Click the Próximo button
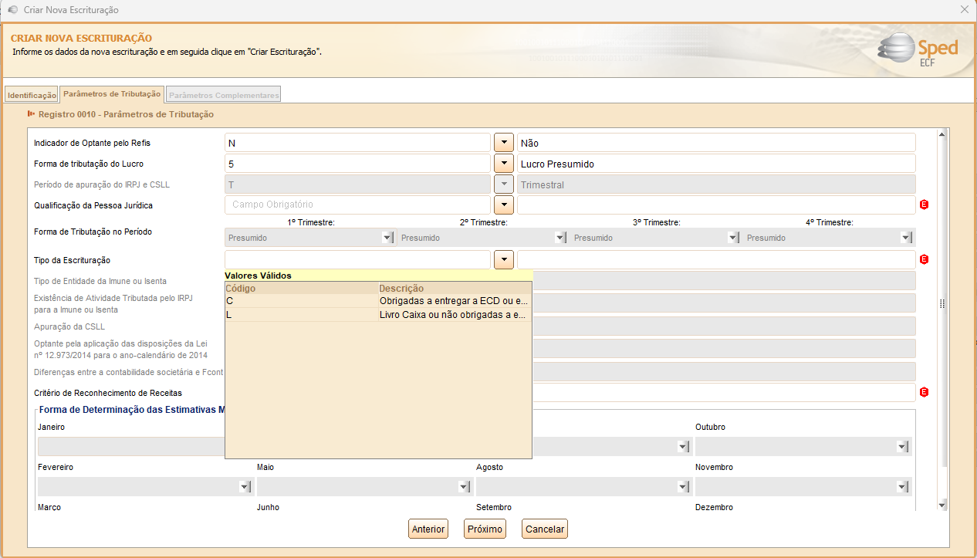This screenshot has width=977, height=558. coord(485,529)
